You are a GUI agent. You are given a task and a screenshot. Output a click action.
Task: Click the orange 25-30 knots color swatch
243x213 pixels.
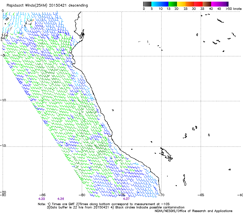click(x=190, y=4)
